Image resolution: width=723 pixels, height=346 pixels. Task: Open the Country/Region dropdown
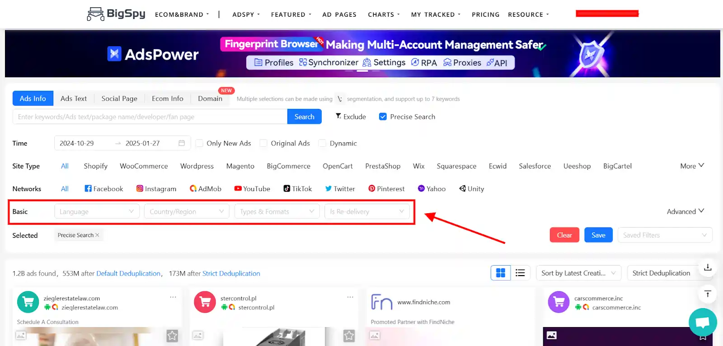(187, 211)
